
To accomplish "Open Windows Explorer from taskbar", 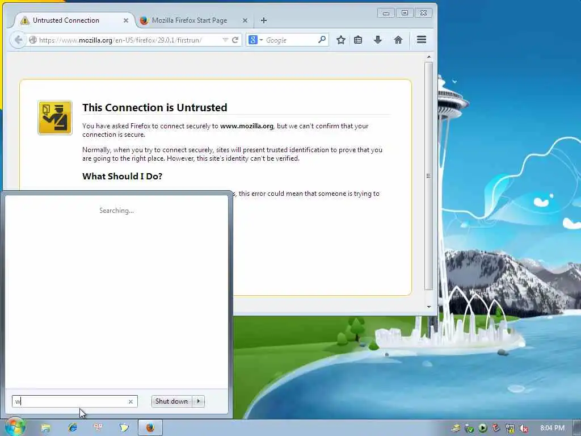I will click(45, 428).
